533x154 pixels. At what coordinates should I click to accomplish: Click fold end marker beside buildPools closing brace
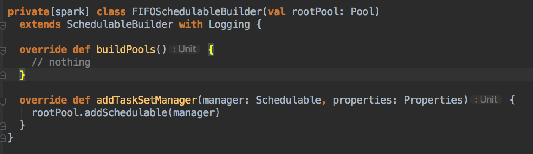[x=3, y=75]
